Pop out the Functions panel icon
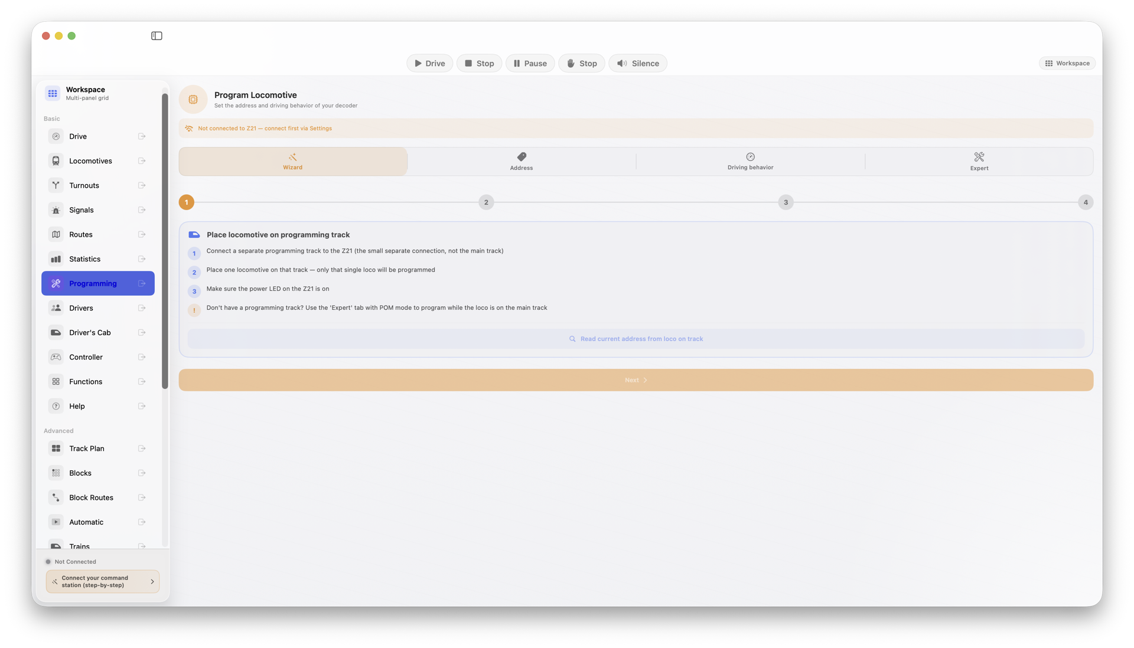 pos(142,382)
